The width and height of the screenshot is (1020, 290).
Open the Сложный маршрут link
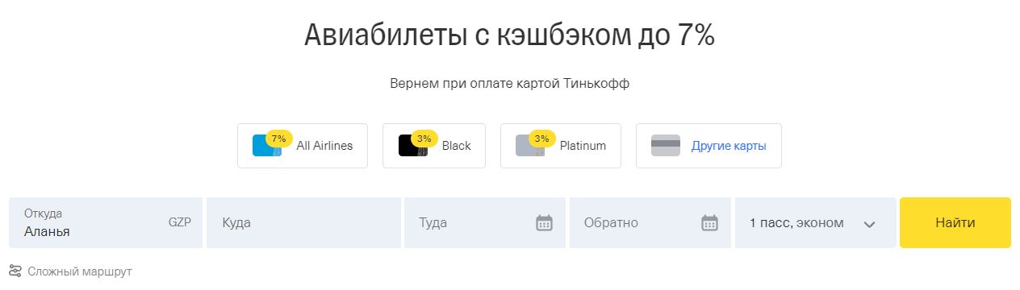pos(80,272)
